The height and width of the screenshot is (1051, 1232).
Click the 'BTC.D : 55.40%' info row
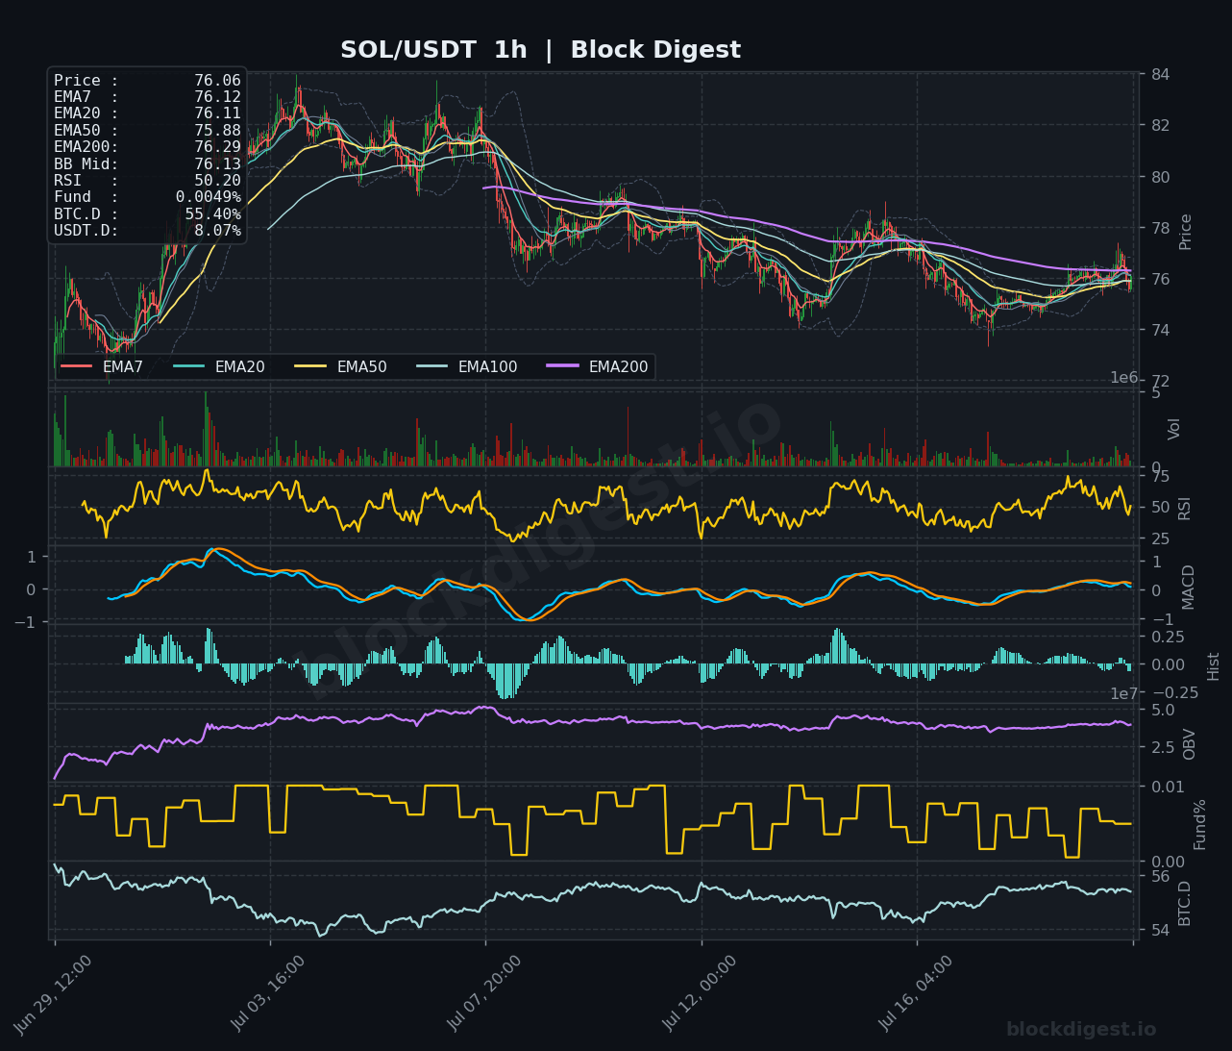147,214
